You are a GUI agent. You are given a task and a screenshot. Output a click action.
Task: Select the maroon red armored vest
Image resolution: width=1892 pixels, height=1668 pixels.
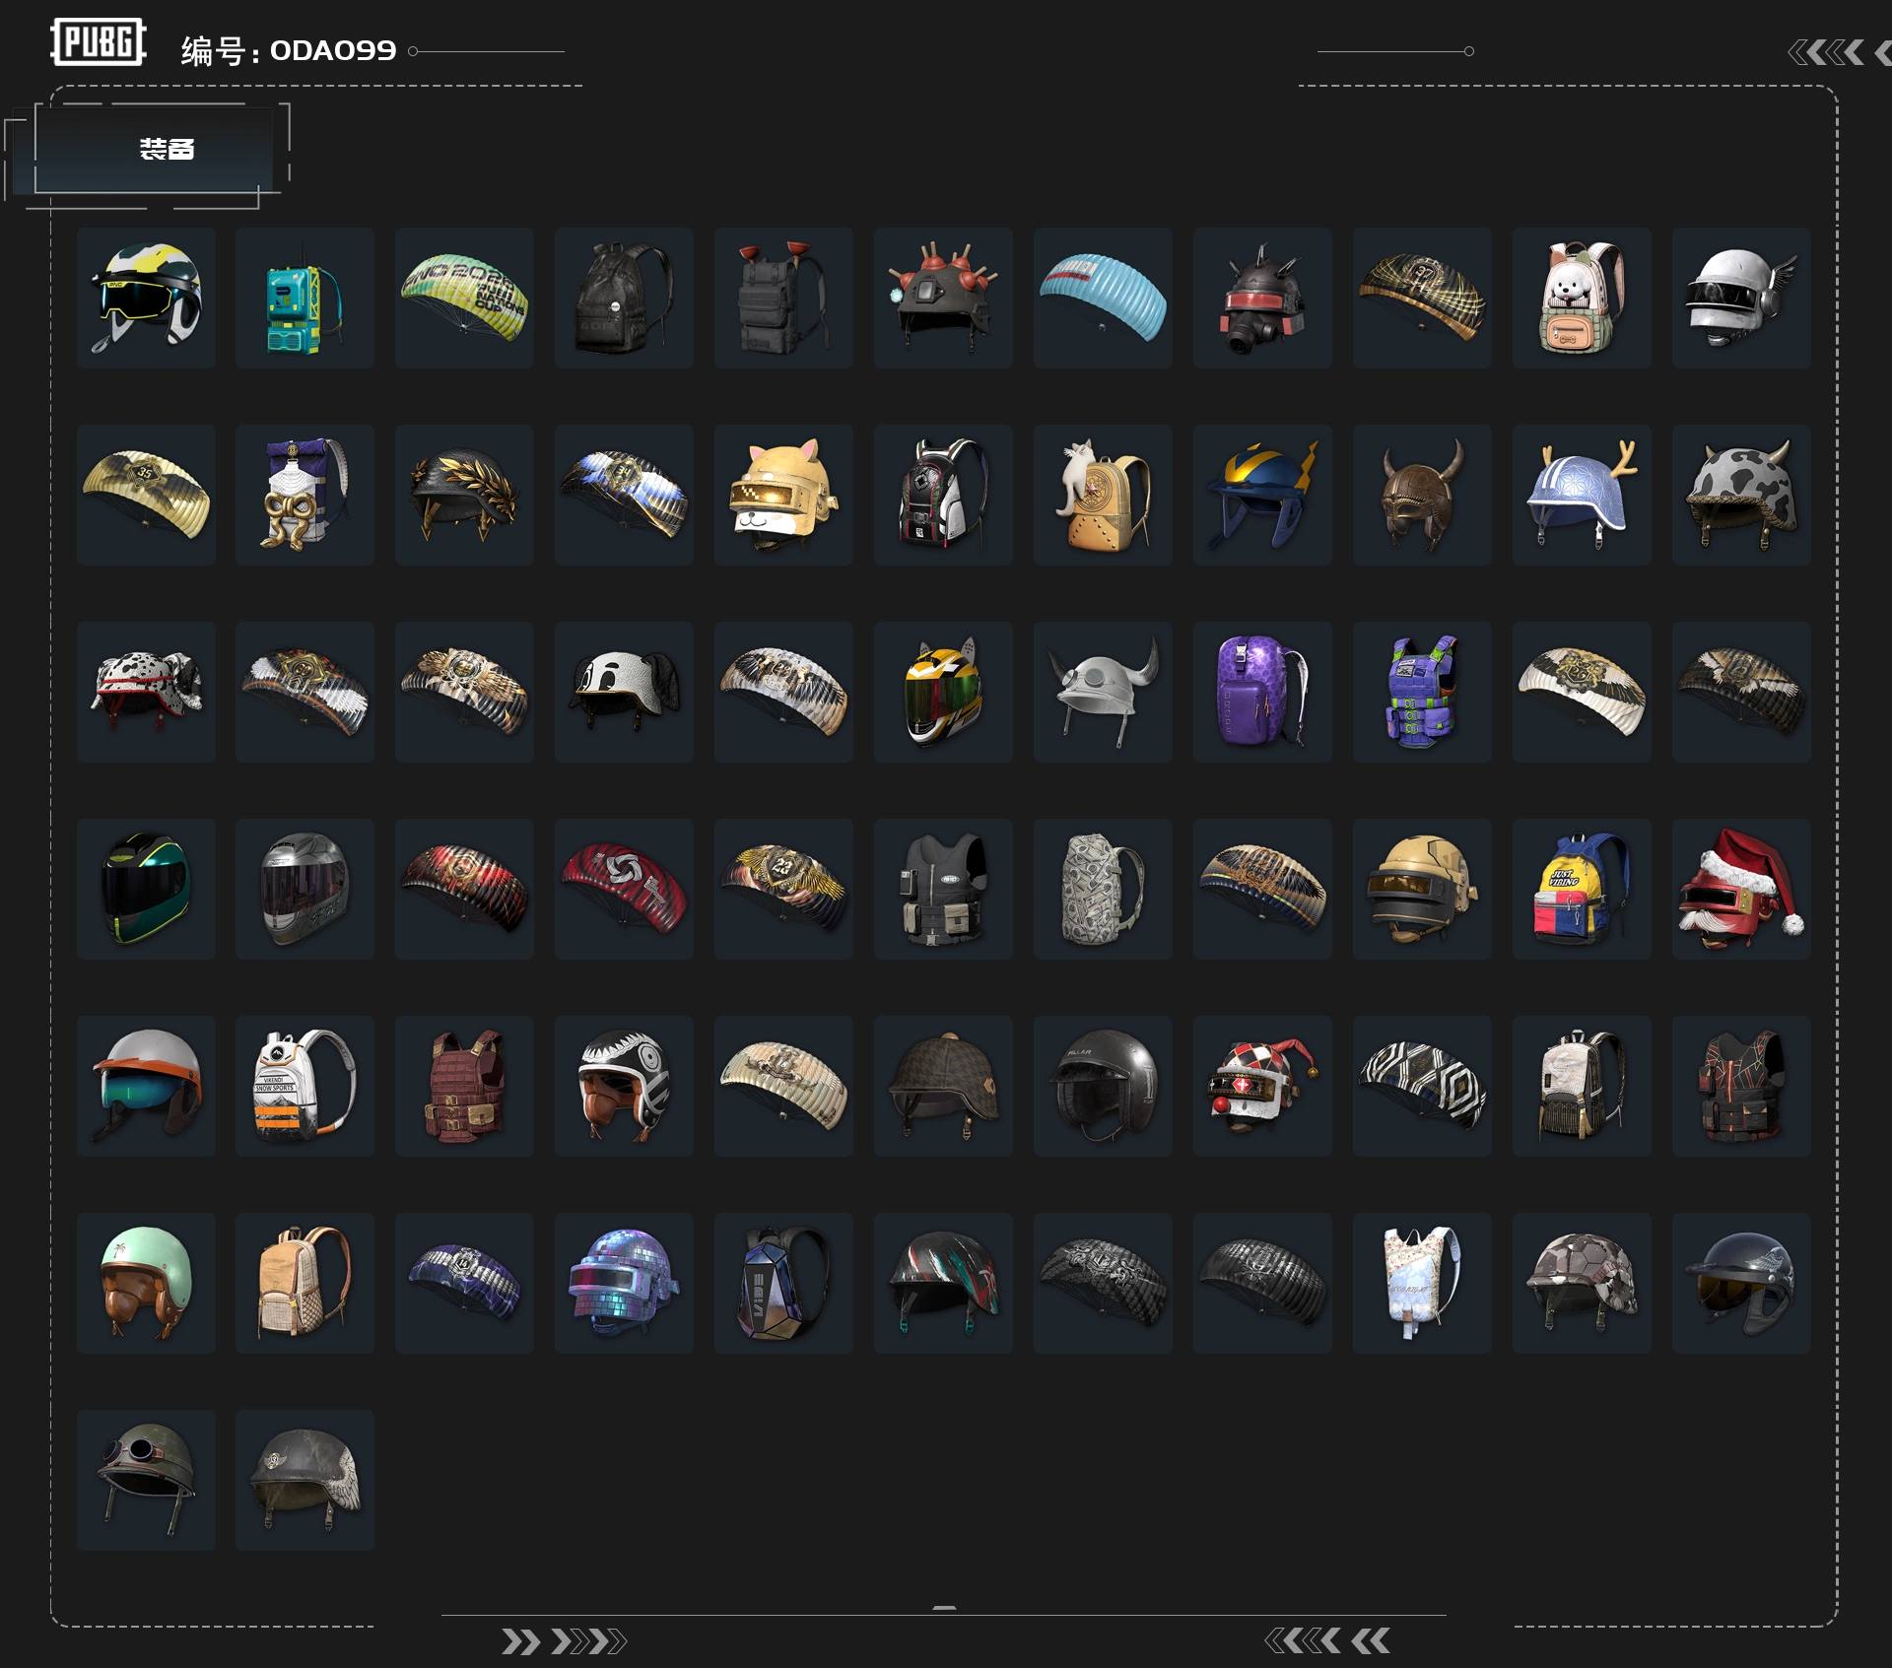[464, 1087]
